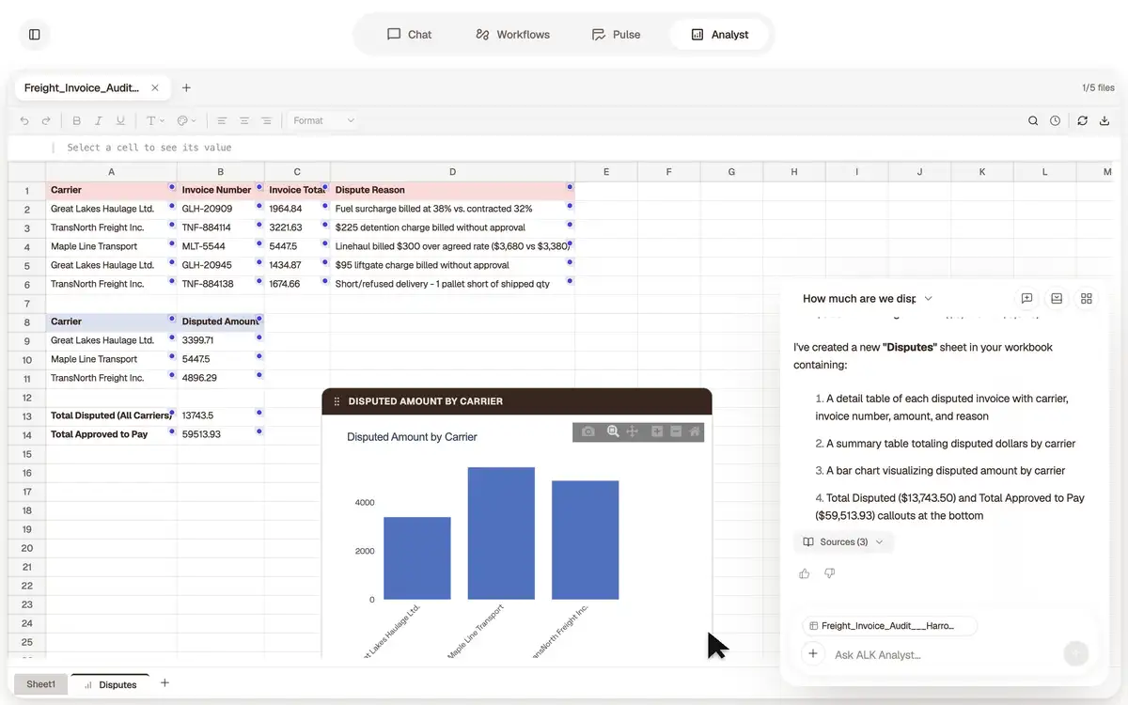Left-align the cell text
Image resolution: width=1128 pixels, height=705 pixels.
(222, 121)
